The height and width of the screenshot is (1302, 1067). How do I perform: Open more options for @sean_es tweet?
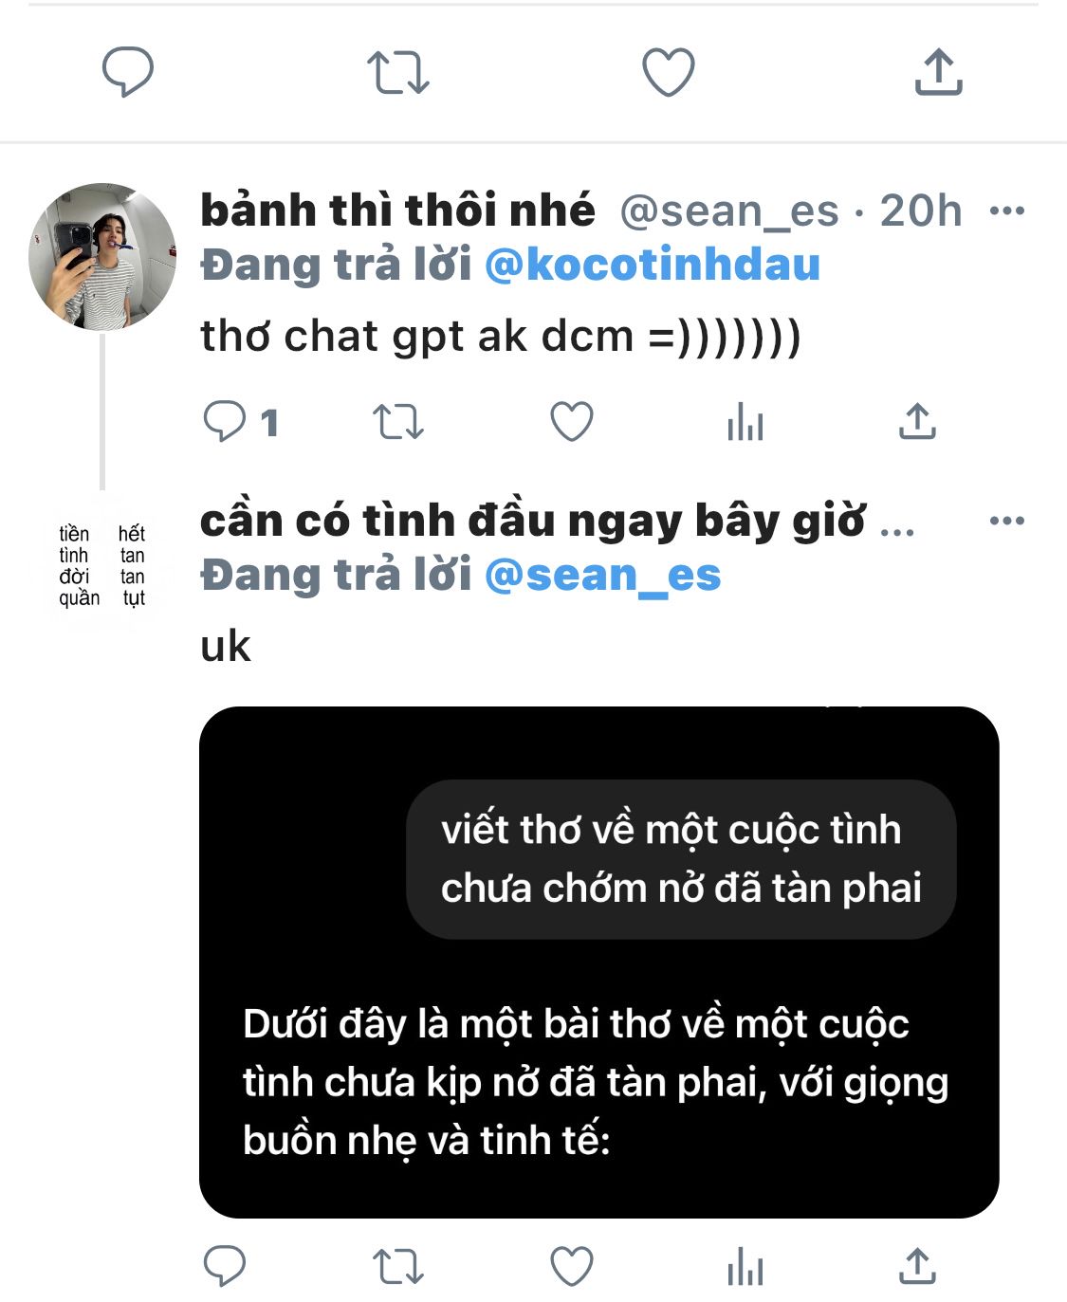click(1006, 211)
